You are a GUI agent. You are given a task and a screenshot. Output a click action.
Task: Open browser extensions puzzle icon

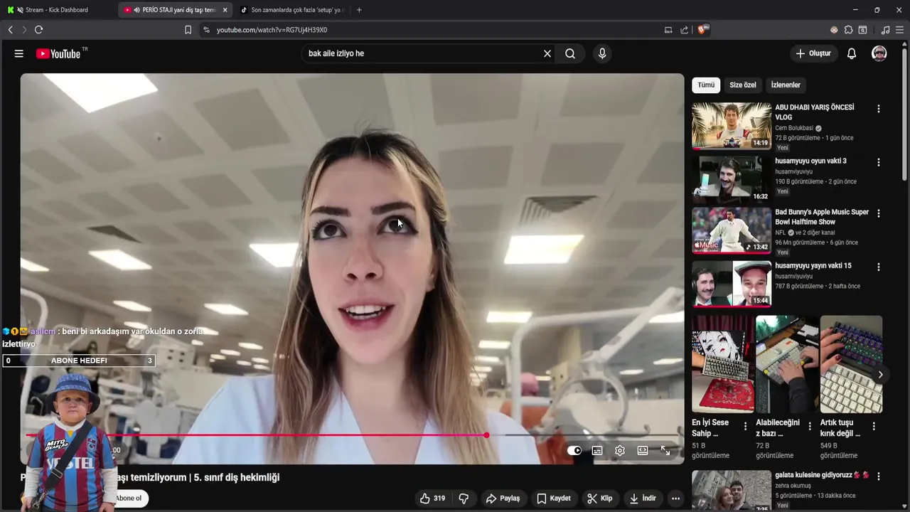coord(848,30)
